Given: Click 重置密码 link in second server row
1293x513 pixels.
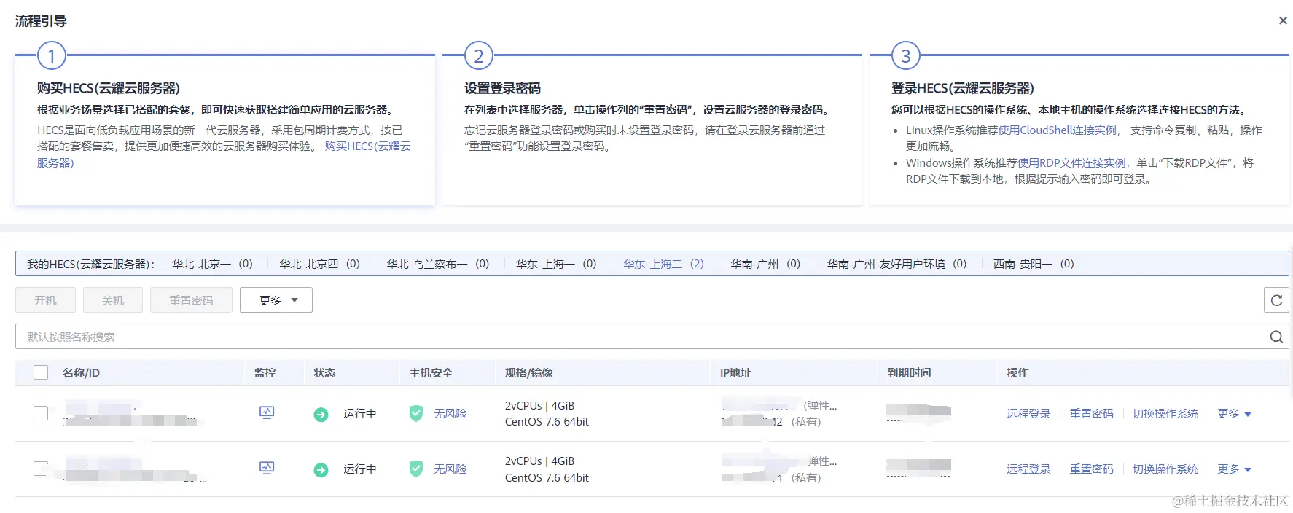Looking at the screenshot, I should (x=1091, y=469).
